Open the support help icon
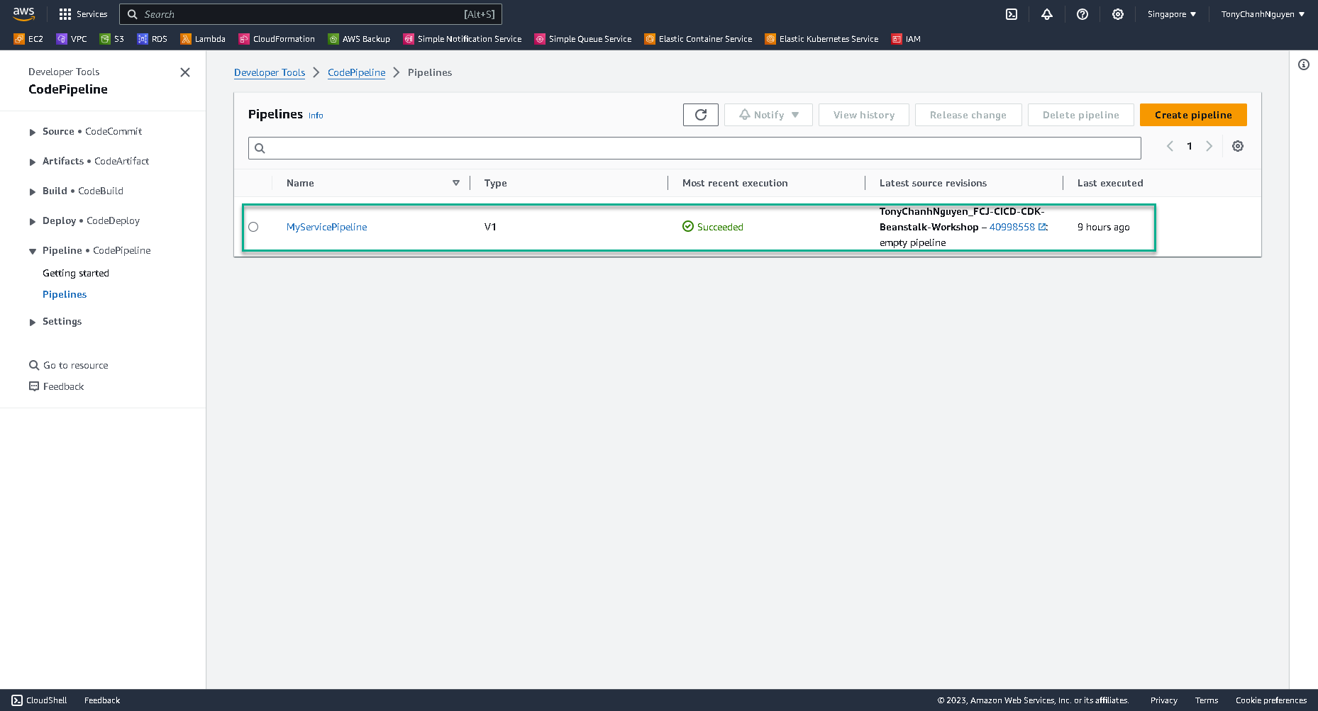Screen dimensions: 1318x711 click(1082, 14)
